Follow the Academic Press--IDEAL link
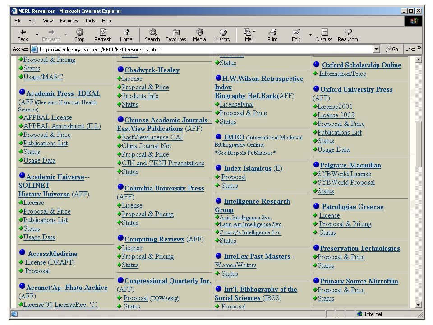 pyautogui.click(x=63, y=93)
